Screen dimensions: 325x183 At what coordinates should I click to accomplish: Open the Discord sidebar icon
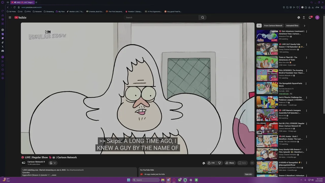[3, 51]
